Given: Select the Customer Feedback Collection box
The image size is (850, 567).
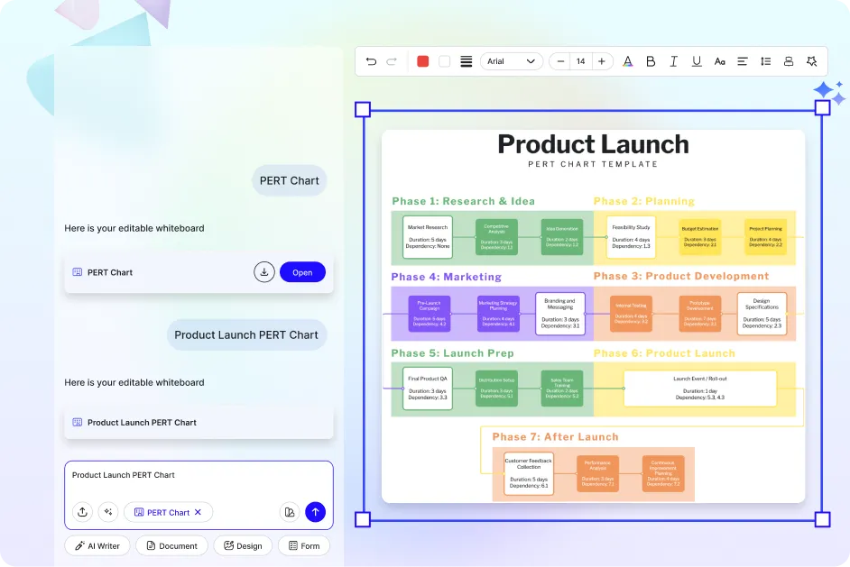Looking at the screenshot, I should (529, 474).
